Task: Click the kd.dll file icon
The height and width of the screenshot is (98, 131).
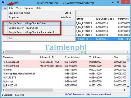Action: tap(4, 70)
